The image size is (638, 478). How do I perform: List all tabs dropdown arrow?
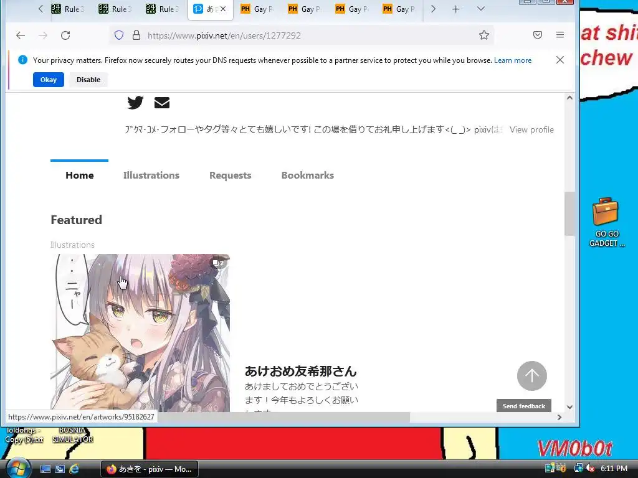(x=480, y=9)
